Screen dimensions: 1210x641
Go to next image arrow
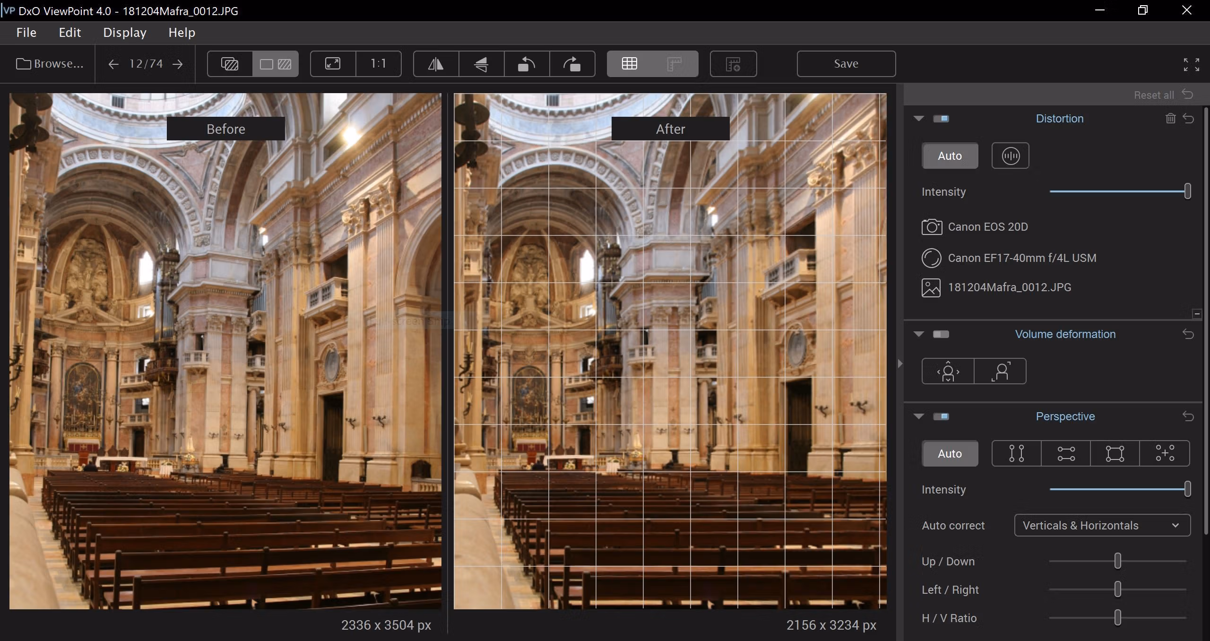[178, 64]
